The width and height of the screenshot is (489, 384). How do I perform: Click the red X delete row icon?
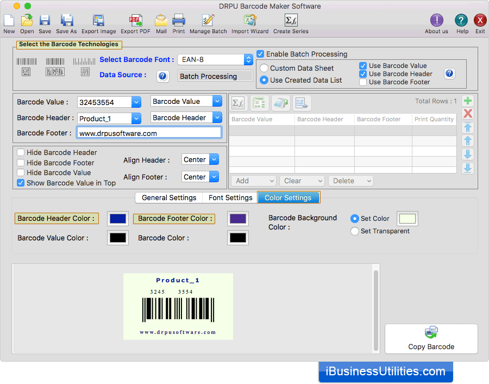pyautogui.click(x=467, y=114)
